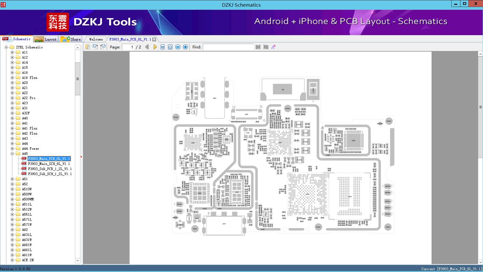Click the A11 folder icon
Screen dimensions: 483x272
point(18,52)
